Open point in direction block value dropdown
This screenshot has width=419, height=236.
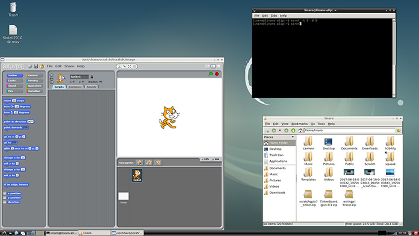tap(31, 122)
